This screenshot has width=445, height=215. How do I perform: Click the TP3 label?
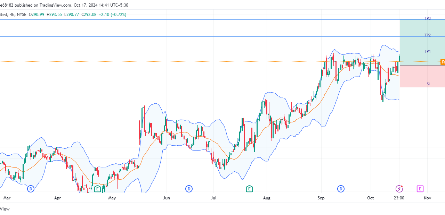tap(428, 18)
